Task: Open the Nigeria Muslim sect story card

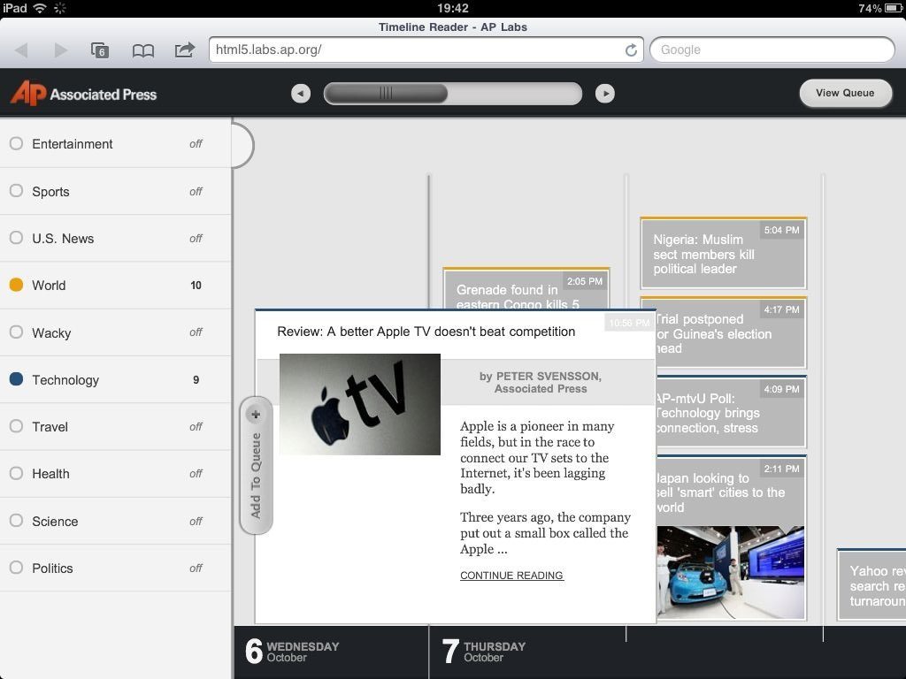Action: point(723,254)
